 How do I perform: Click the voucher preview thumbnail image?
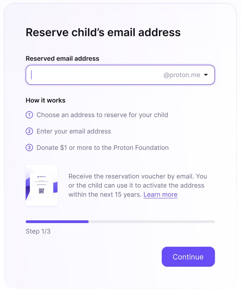[41, 185]
